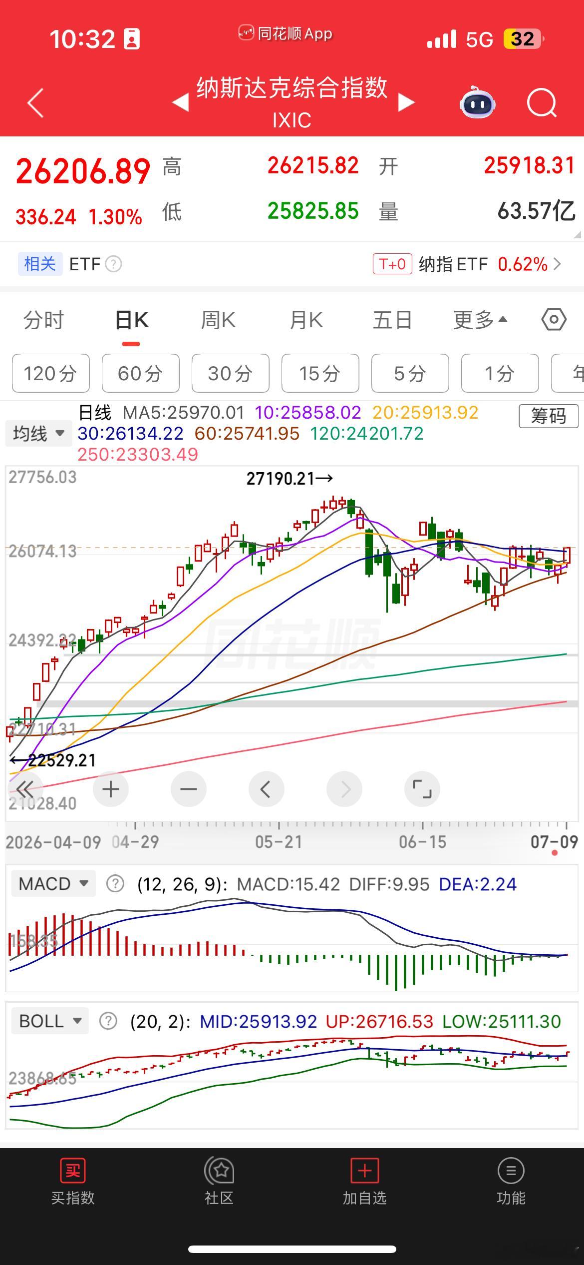584x1265 pixels.
Task: Tap the MACD help question mark
Action: coord(115,884)
